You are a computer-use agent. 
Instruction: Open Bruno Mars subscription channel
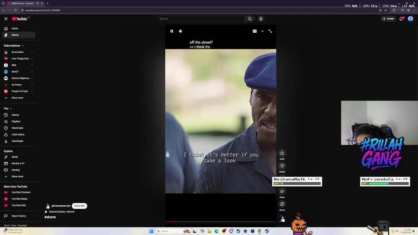(19, 52)
